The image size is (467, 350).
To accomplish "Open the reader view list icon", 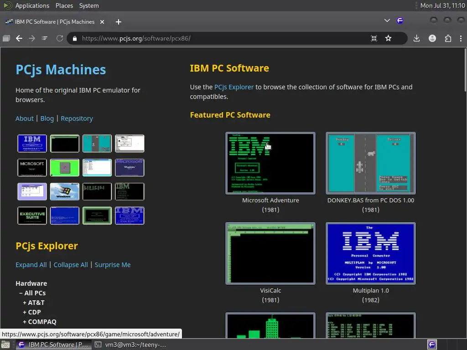I will pos(45,38).
